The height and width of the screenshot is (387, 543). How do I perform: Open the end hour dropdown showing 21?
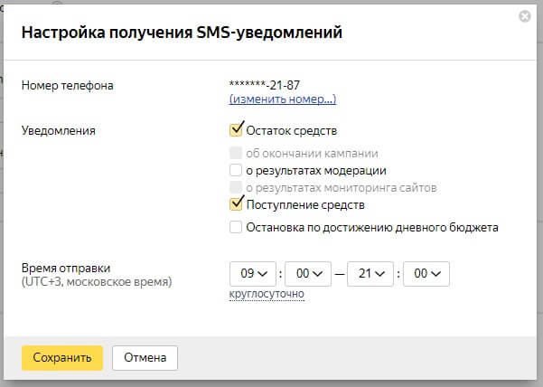click(370, 272)
